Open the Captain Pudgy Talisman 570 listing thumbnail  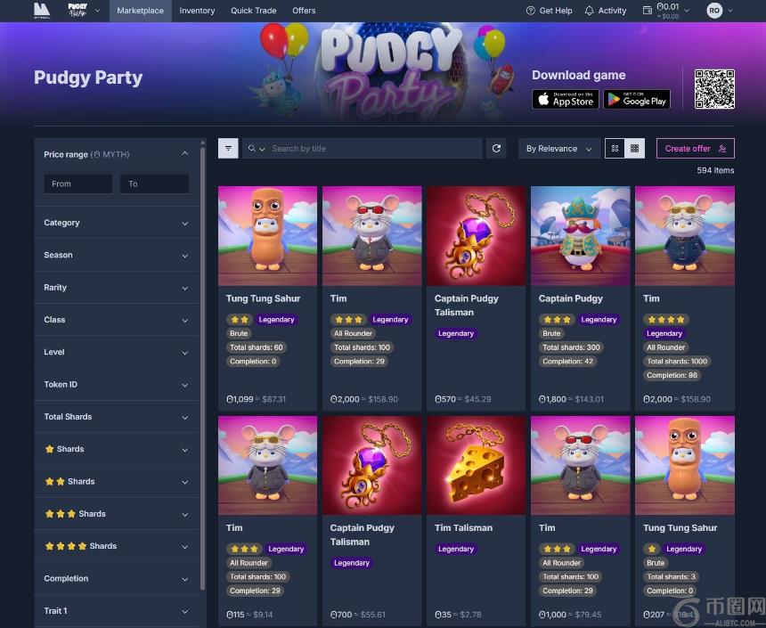click(x=476, y=235)
